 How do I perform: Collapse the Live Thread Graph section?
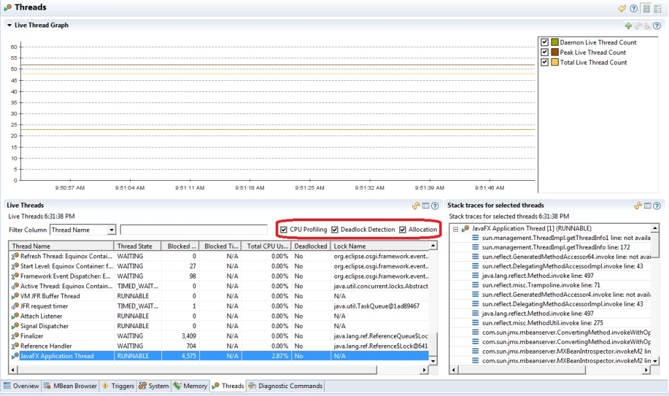click(9, 25)
